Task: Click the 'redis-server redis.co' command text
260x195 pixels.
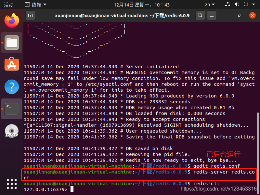Action: click(x=224, y=172)
